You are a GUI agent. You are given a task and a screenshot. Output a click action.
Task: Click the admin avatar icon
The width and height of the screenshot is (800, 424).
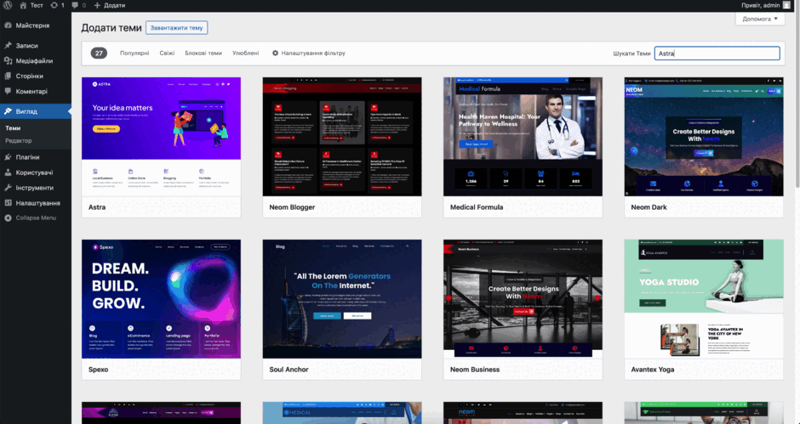(x=786, y=5)
